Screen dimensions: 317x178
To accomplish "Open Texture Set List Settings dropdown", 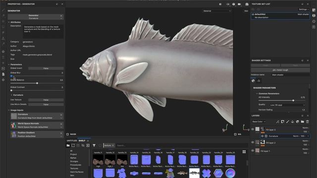I will (x=304, y=9).
